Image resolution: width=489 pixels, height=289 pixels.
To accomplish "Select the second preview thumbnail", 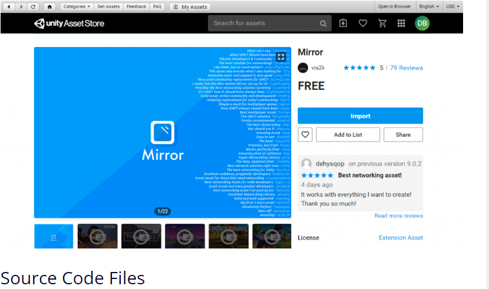I will point(97,236).
